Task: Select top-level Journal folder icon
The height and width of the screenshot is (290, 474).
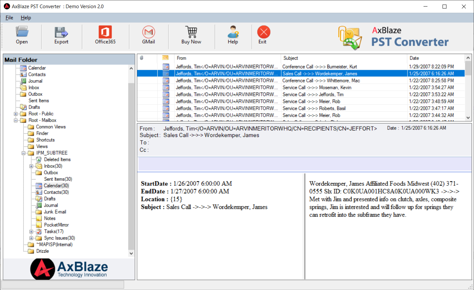Action: click(x=23, y=81)
